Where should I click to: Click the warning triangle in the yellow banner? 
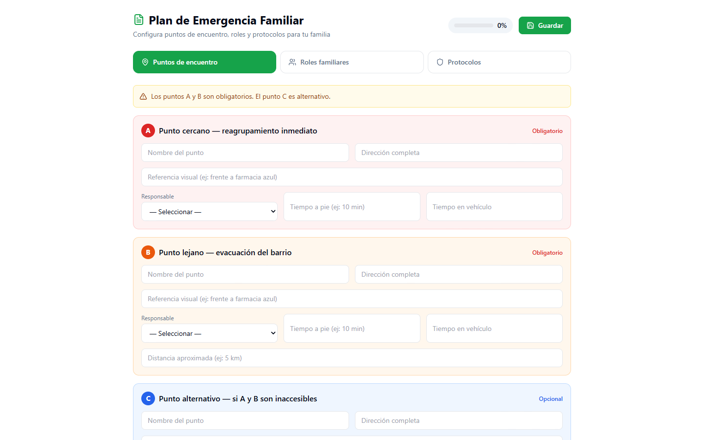tap(143, 96)
